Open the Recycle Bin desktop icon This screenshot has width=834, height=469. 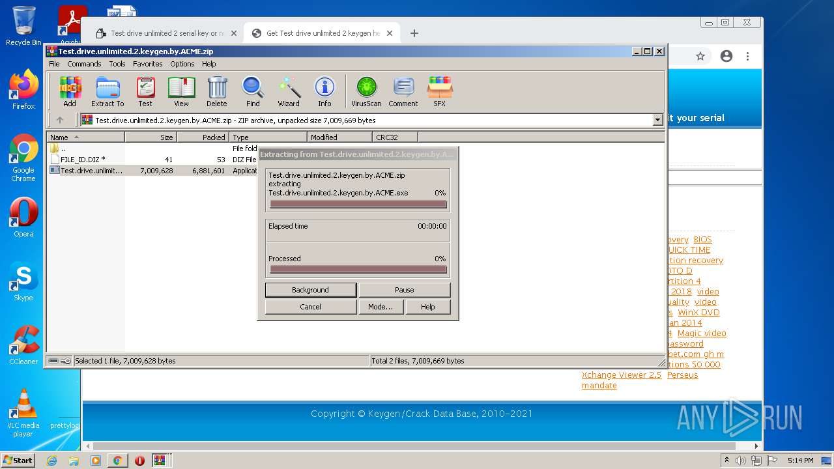tap(23, 26)
